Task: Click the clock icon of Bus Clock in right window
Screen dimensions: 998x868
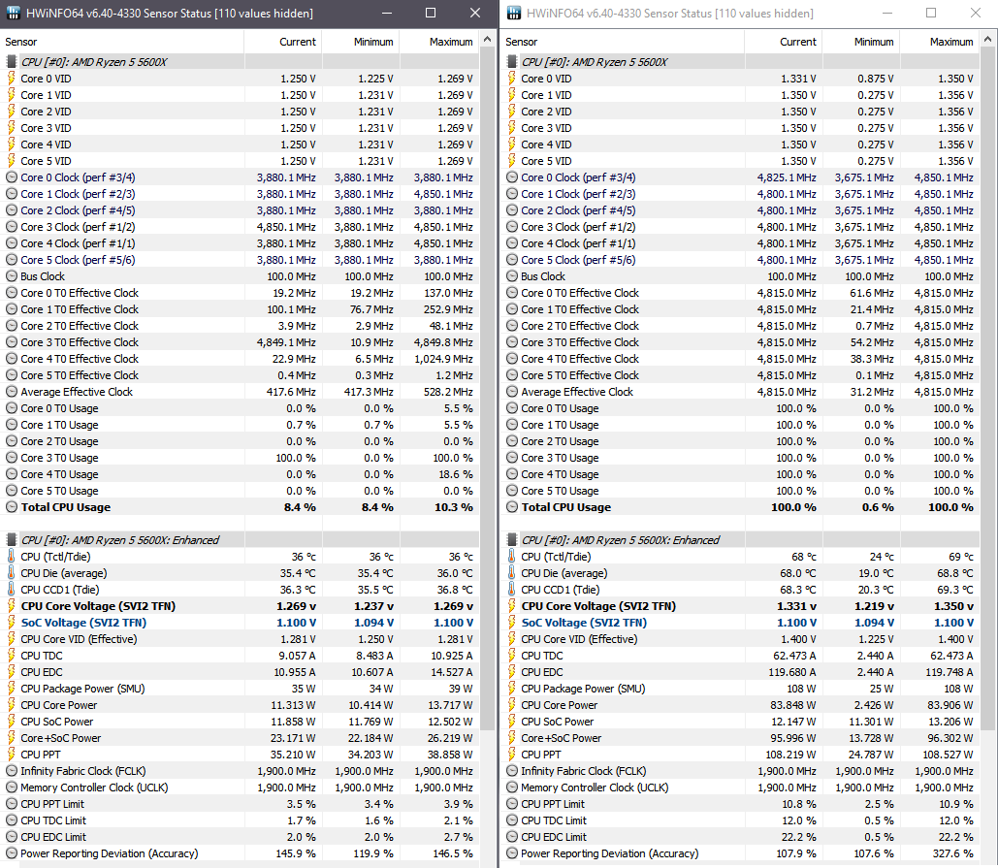Action: click(512, 276)
